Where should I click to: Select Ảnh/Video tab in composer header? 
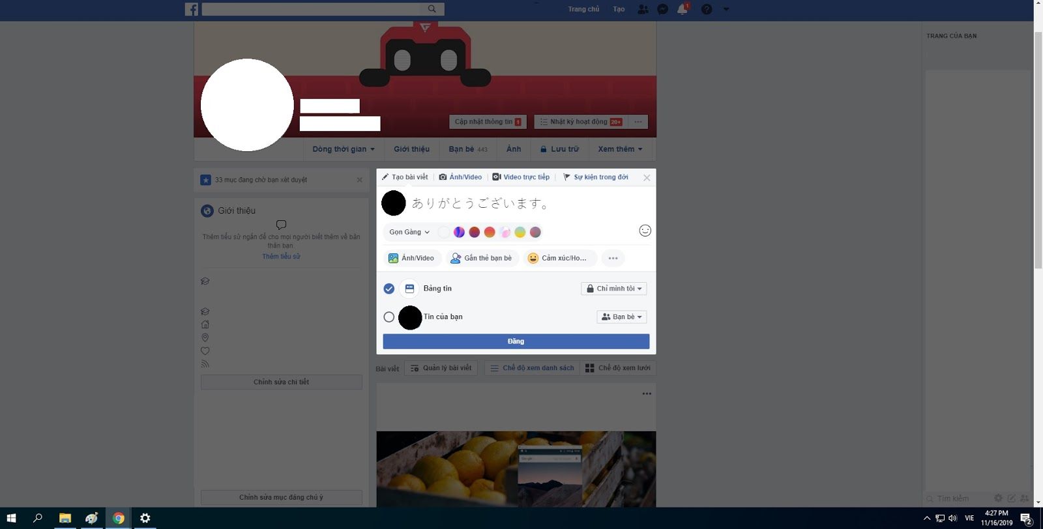click(460, 177)
